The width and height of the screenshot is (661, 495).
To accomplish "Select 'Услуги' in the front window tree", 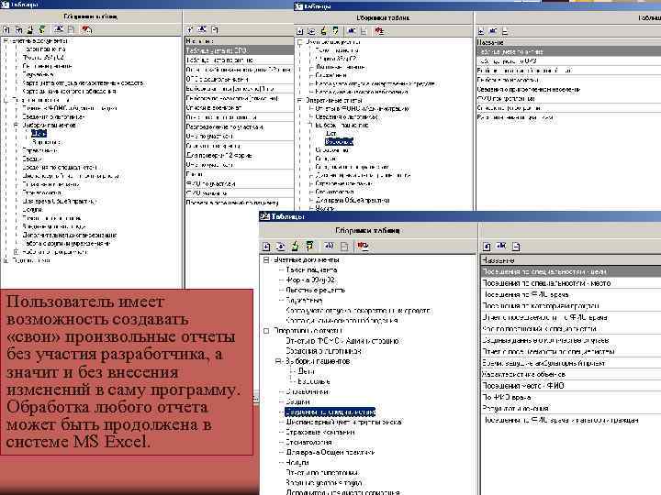I will (x=297, y=463).
